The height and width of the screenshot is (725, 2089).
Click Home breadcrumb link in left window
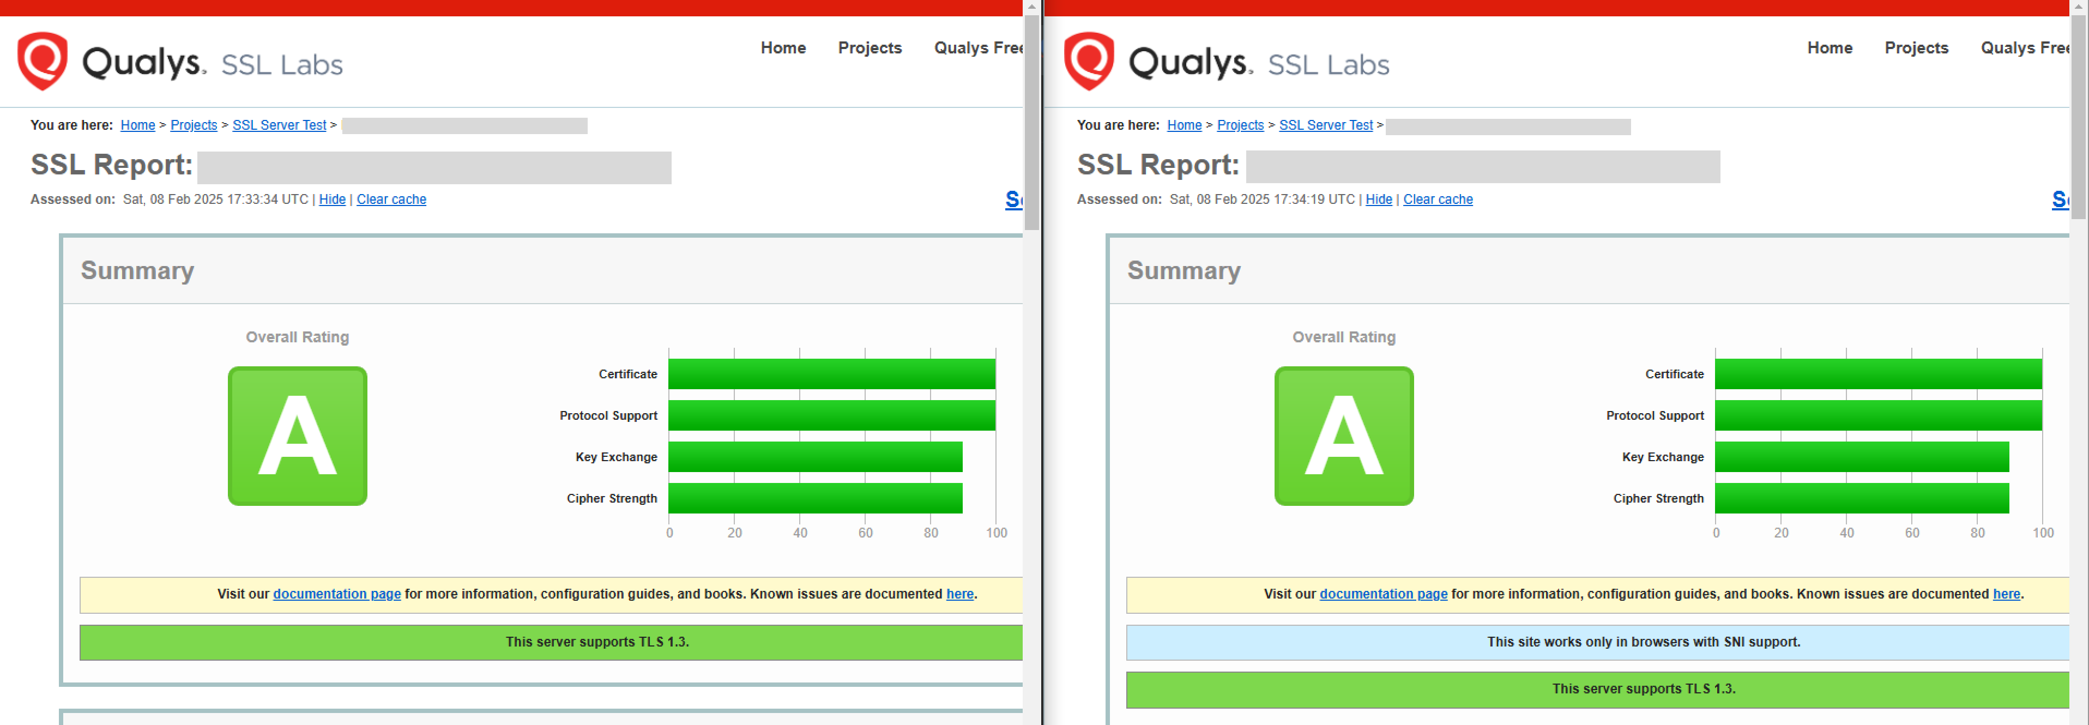[x=137, y=125]
